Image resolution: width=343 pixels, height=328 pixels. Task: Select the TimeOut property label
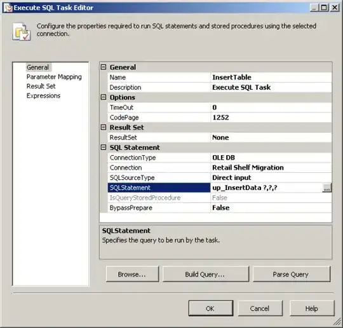coord(159,107)
